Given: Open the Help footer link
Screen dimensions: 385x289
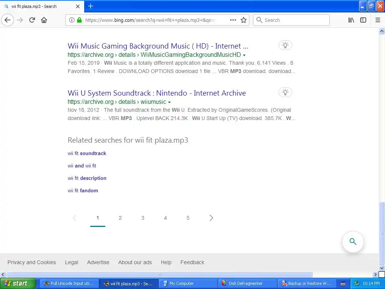Looking at the screenshot, I should click(166, 262).
